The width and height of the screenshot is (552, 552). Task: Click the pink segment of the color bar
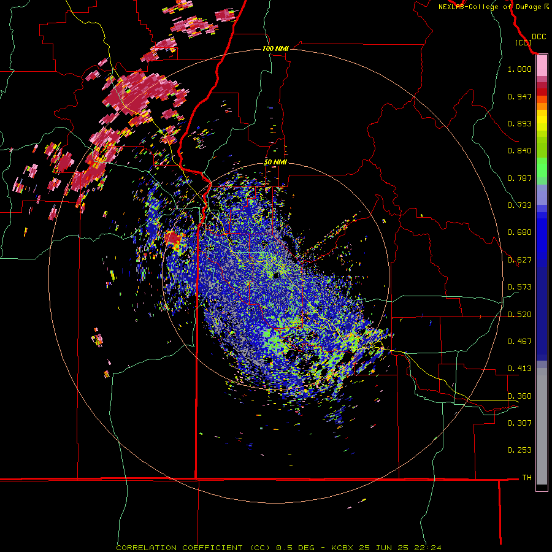(x=542, y=66)
